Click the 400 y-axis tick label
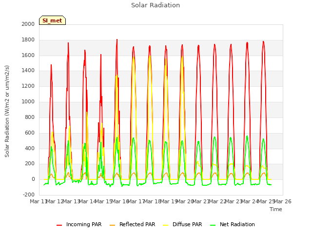The height and width of the screenshot is (234, 312). point(30,148)
